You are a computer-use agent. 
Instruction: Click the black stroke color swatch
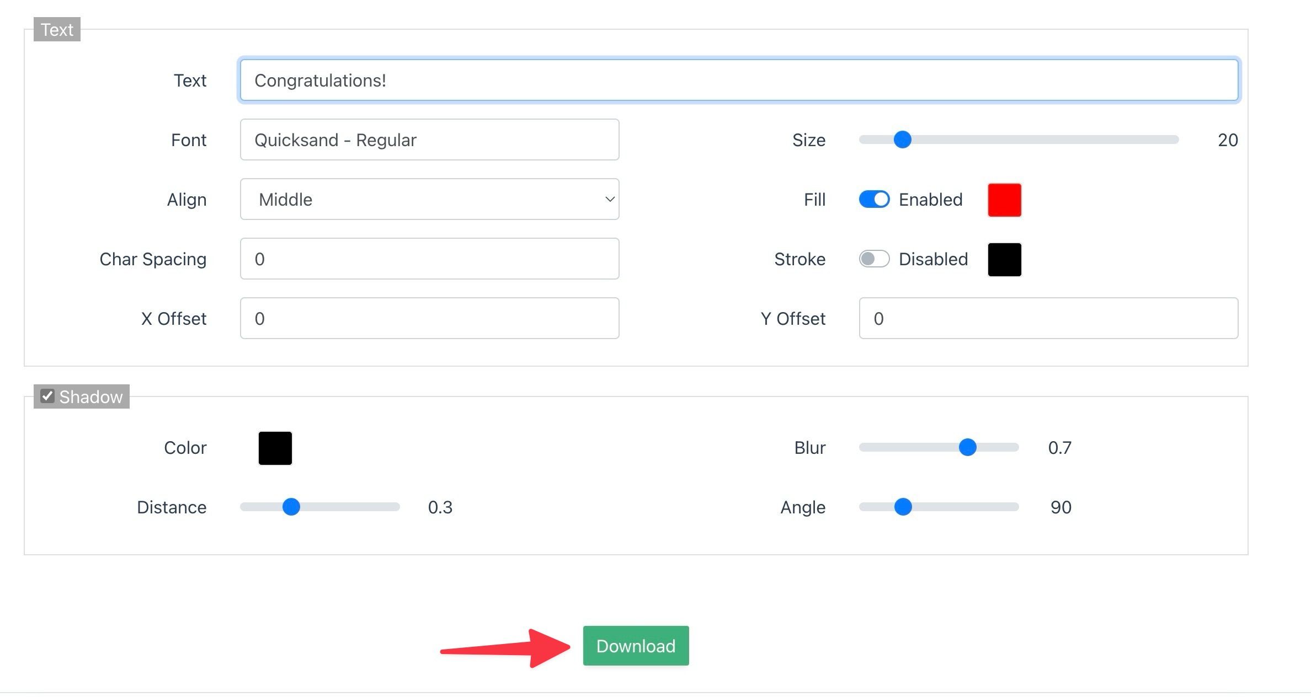(1004, 258)
